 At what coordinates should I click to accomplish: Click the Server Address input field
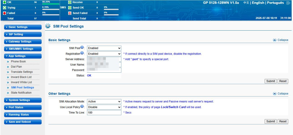[104, 59]
